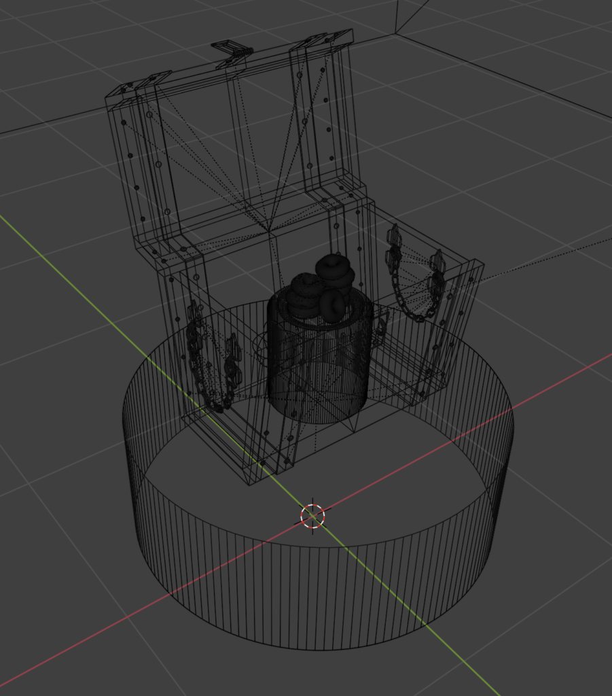Click the wireframe box corner at top right
612x696 pixels.
(396, 33)
